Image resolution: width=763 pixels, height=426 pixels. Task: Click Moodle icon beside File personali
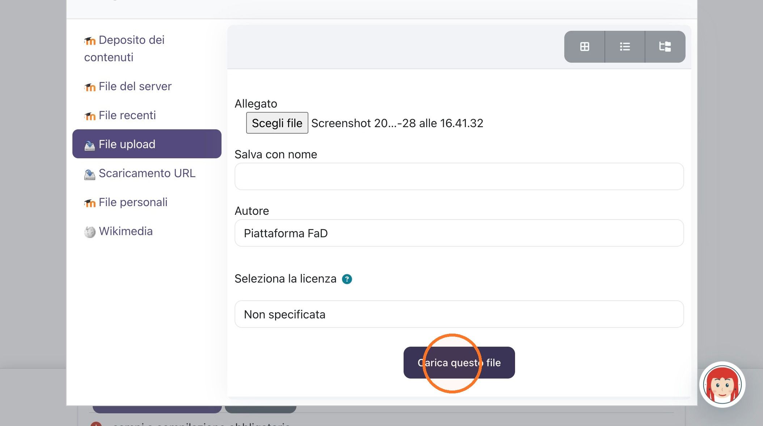click(90, 203)
